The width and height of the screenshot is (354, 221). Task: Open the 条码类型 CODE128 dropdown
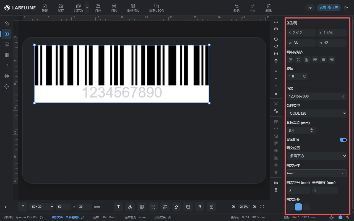(x=317, y=113)
